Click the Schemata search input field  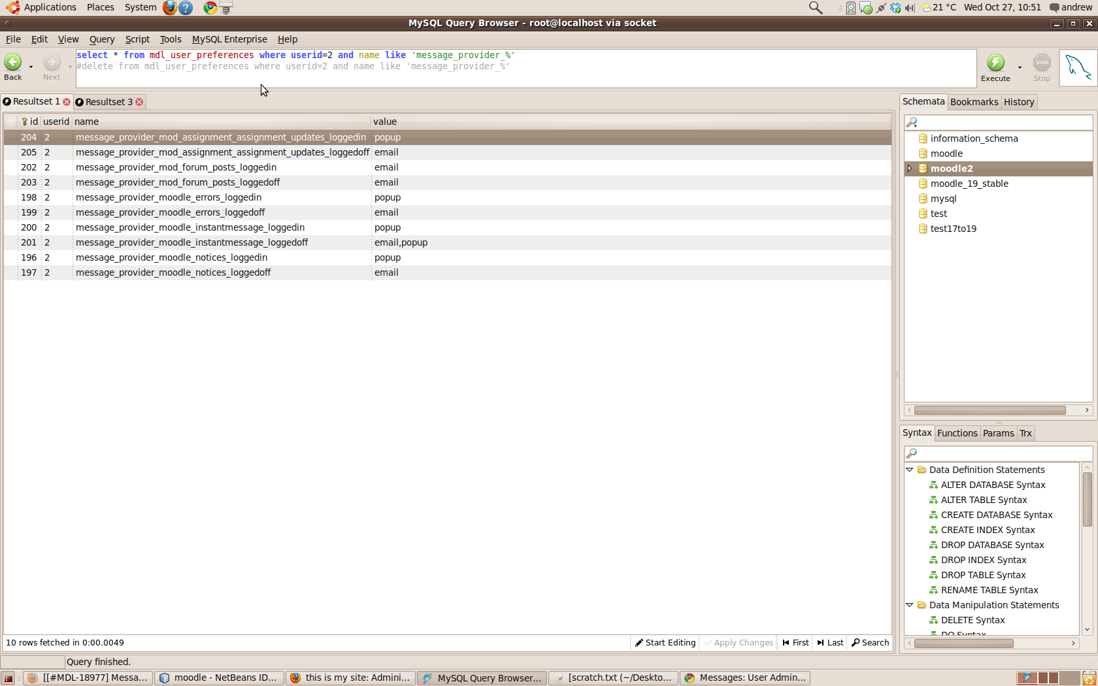pyautogui.click(x=998, y=122)
